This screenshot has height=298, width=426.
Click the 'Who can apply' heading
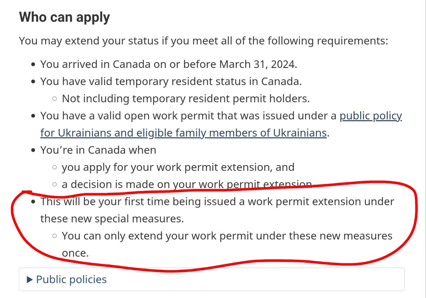click(x=65, y=17)
